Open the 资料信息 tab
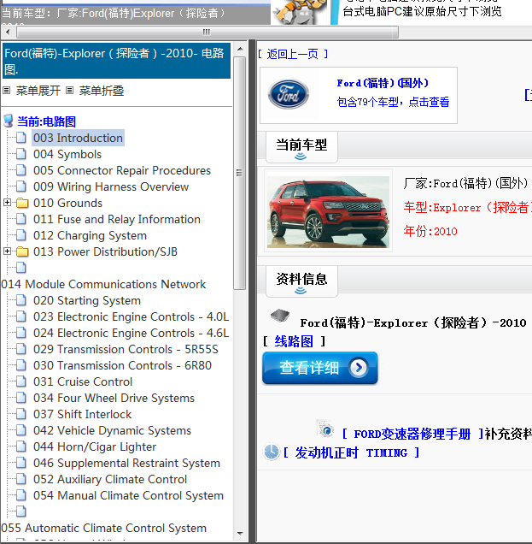532x544 pixels. [x=301, y=281]
